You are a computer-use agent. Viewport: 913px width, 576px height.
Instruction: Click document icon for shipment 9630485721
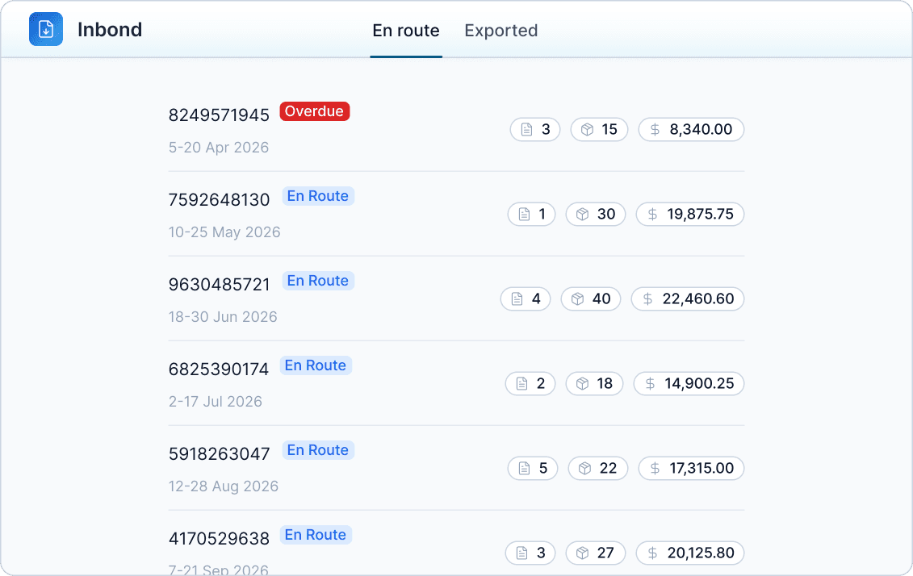point(517,299)
